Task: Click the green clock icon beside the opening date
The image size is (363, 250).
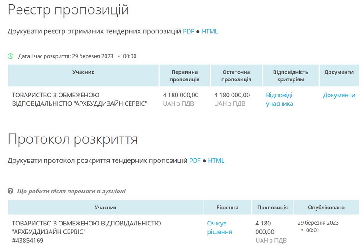Action: pyautogui.click(x=11, y=56)
